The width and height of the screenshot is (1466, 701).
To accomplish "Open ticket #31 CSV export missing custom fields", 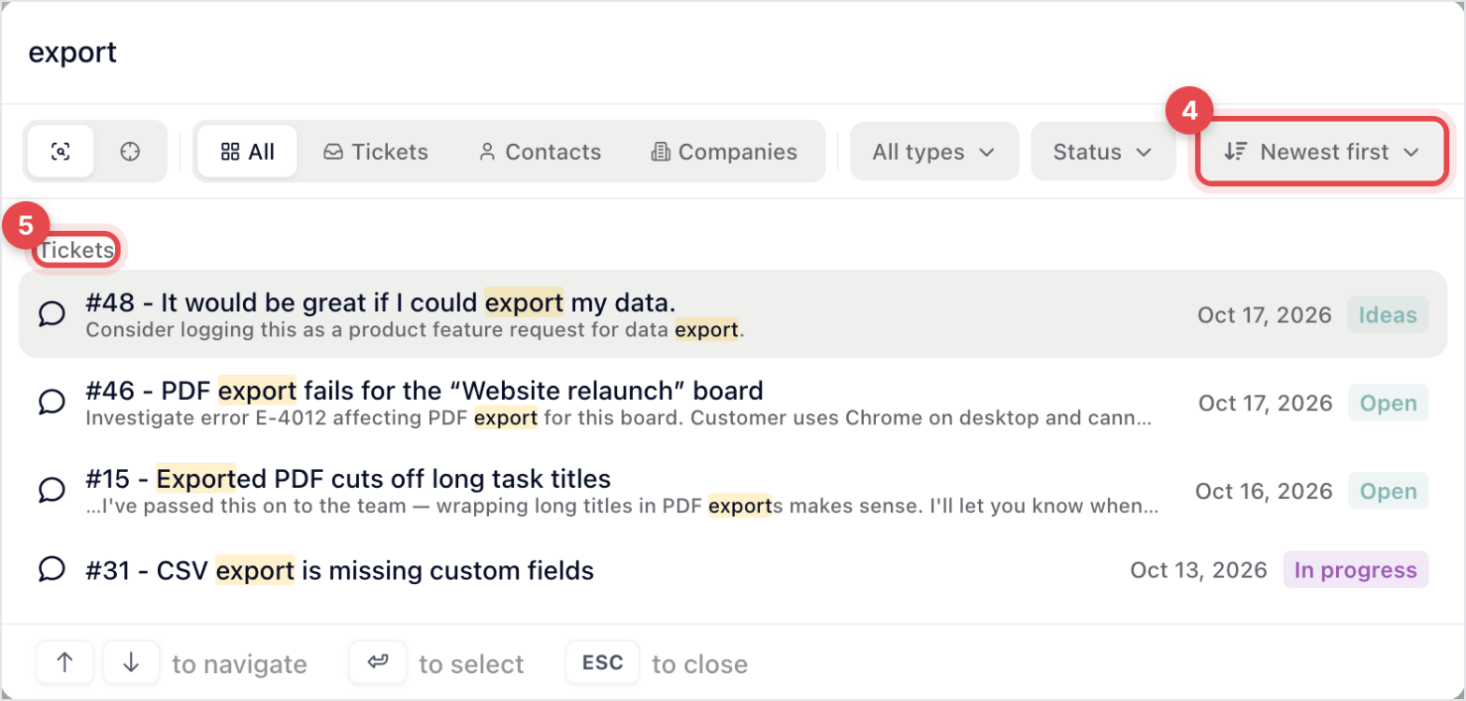I will [x=733, y=570].
